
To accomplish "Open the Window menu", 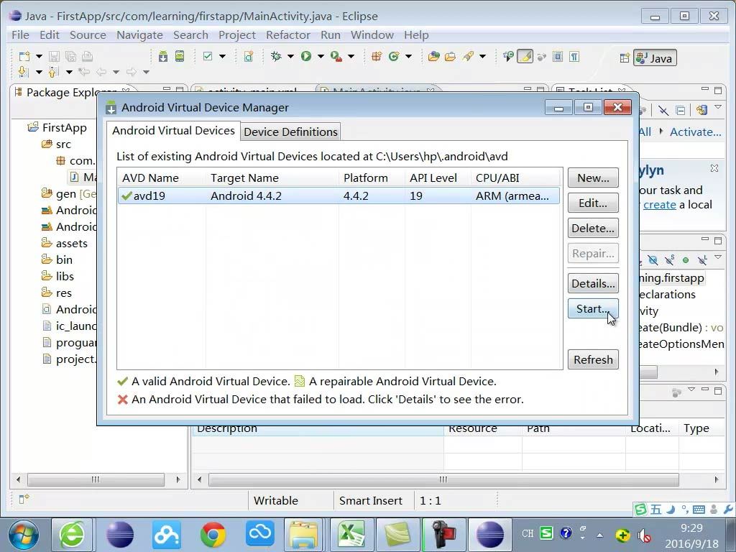I will [x=372, y=35].
